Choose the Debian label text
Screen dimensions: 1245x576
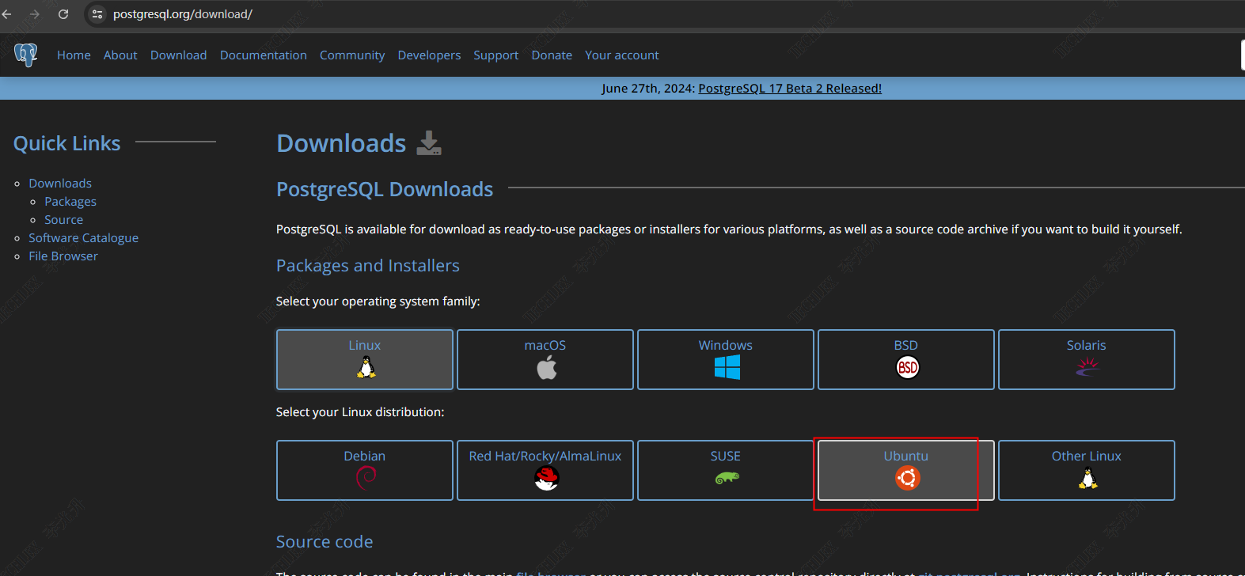point(365,457)
